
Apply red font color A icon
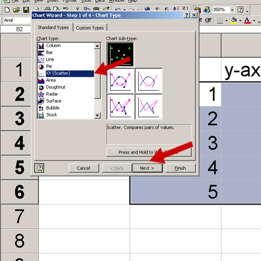[247, 20]
